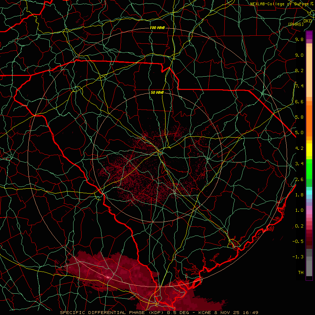Viewport: 315px width, 315px height.
Task: Click the bright pink KDP core in southern rain band
Action: [x=108, y=277]
